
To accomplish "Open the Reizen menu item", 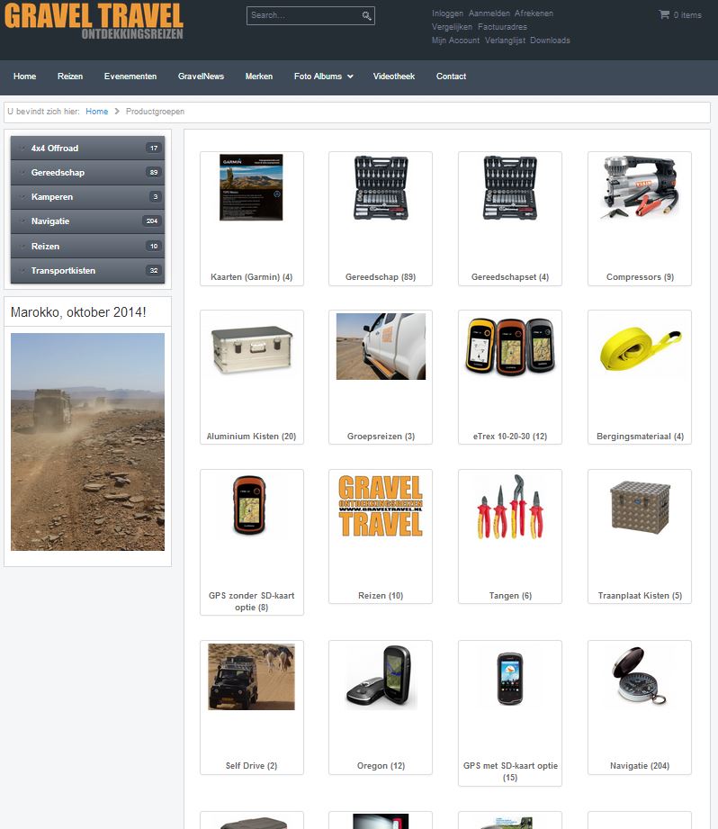I will point(70,77).
